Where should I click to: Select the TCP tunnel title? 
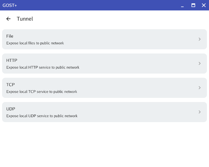(x=10, y=85)
